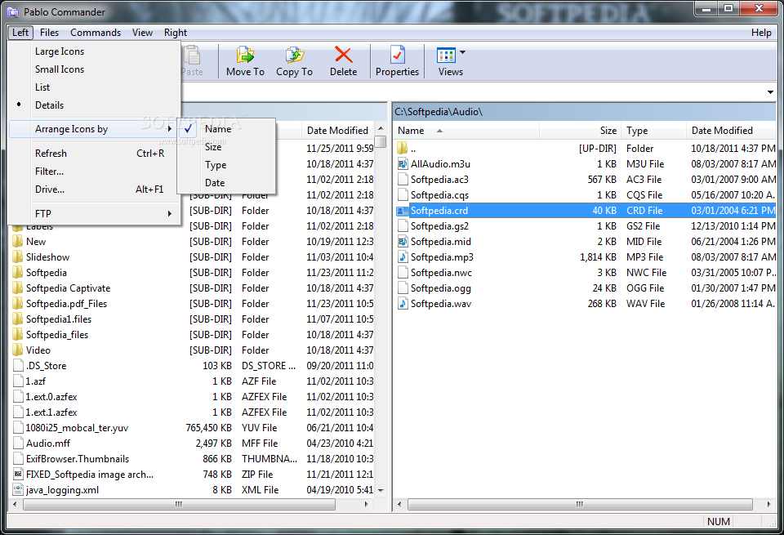Open the Commands menu
Screen dimensions: 784x535
(96, 33)
